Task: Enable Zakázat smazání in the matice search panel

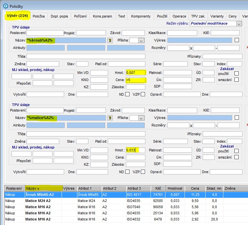Action: click(x=236, y=157)
